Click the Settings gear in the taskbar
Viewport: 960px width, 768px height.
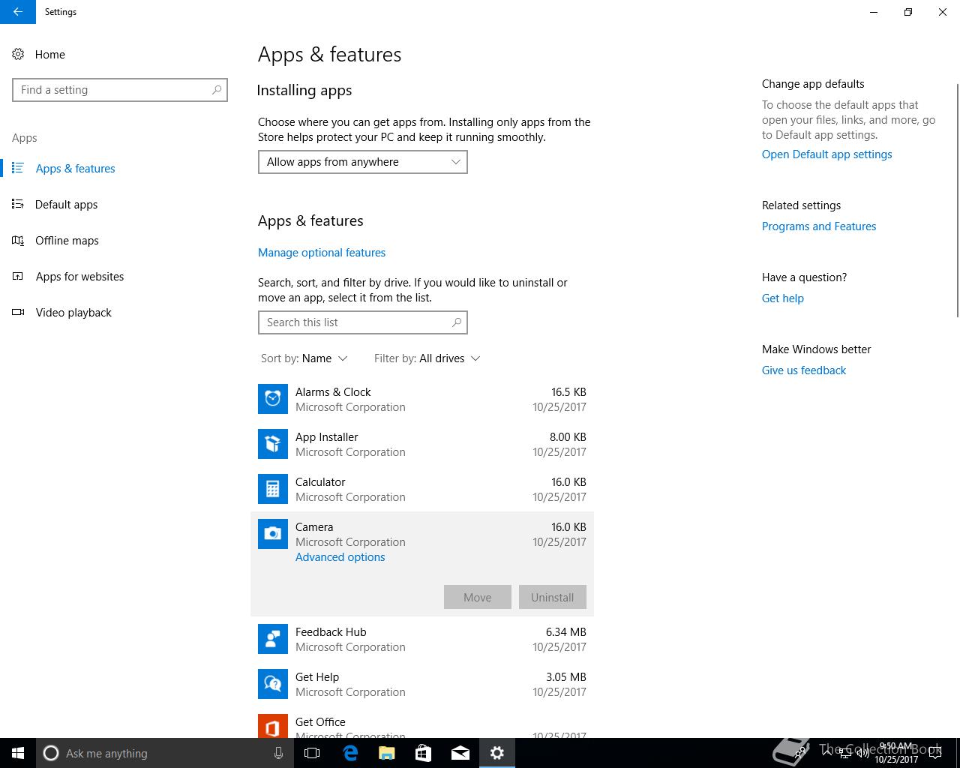tap(496, 753)
